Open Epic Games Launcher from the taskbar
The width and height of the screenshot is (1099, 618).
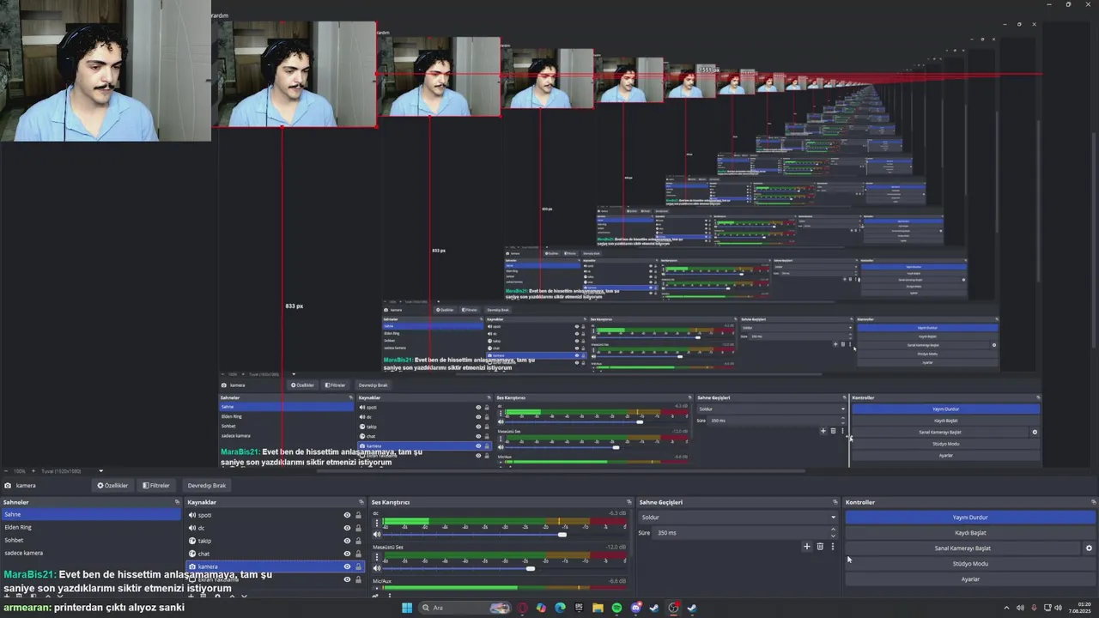[579, 608]
